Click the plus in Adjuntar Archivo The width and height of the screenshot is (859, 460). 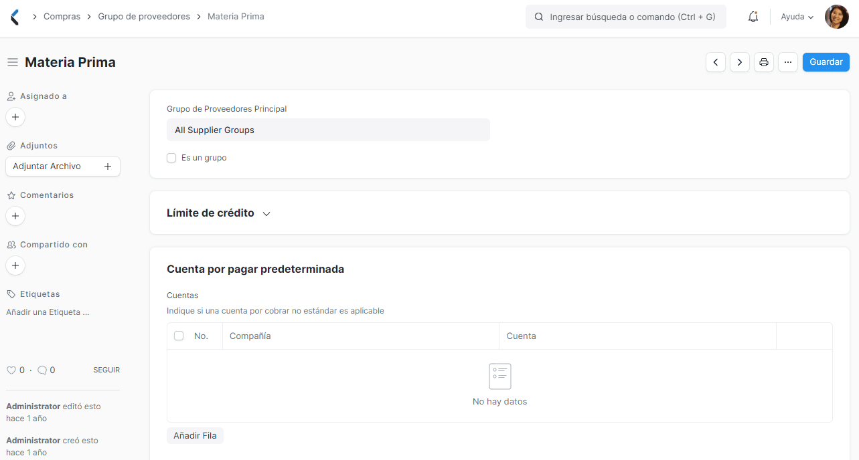pyautogui.click(x=108, y=166)
